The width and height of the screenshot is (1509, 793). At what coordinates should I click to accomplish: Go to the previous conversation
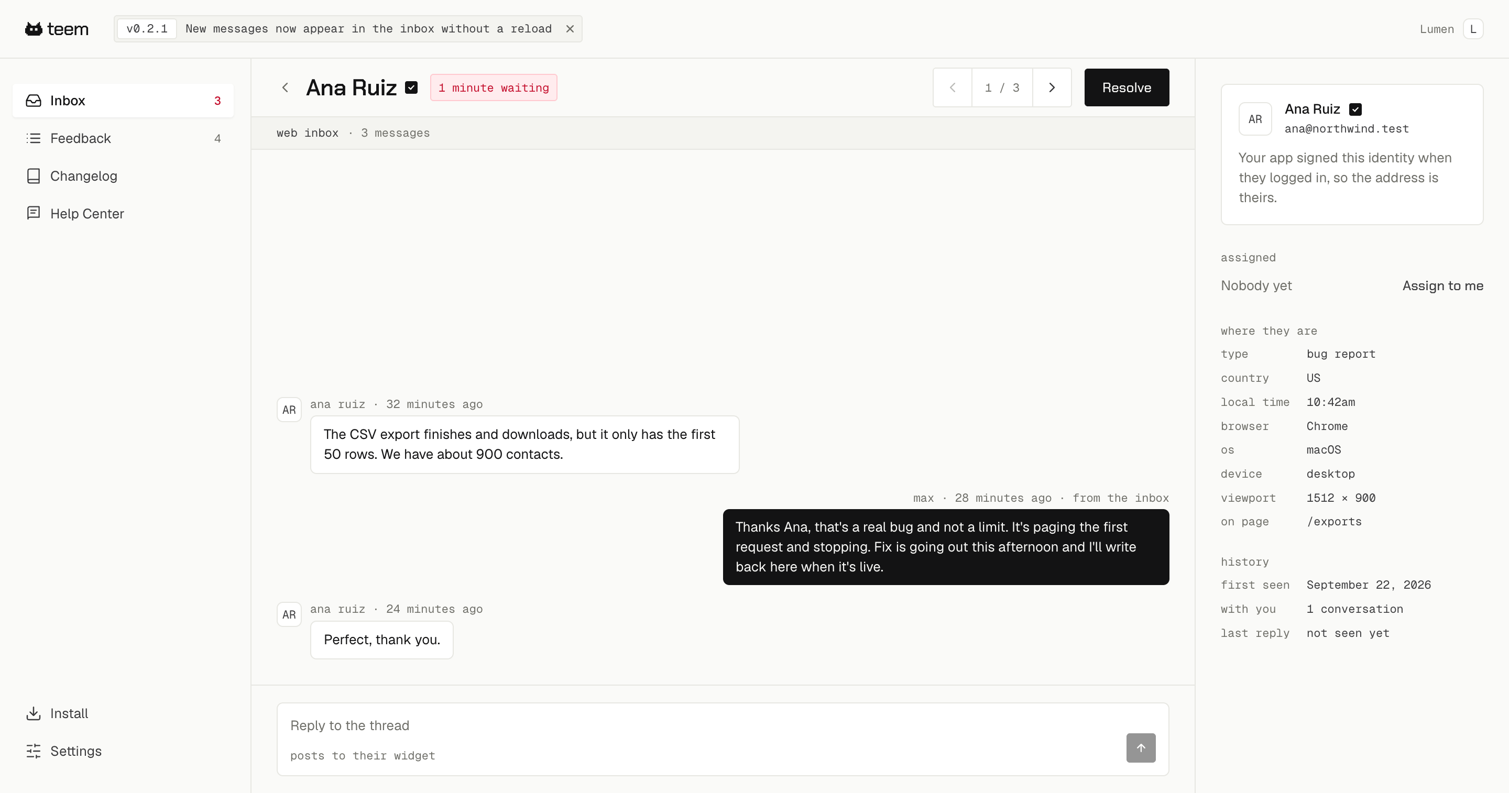tap(953, 87)
